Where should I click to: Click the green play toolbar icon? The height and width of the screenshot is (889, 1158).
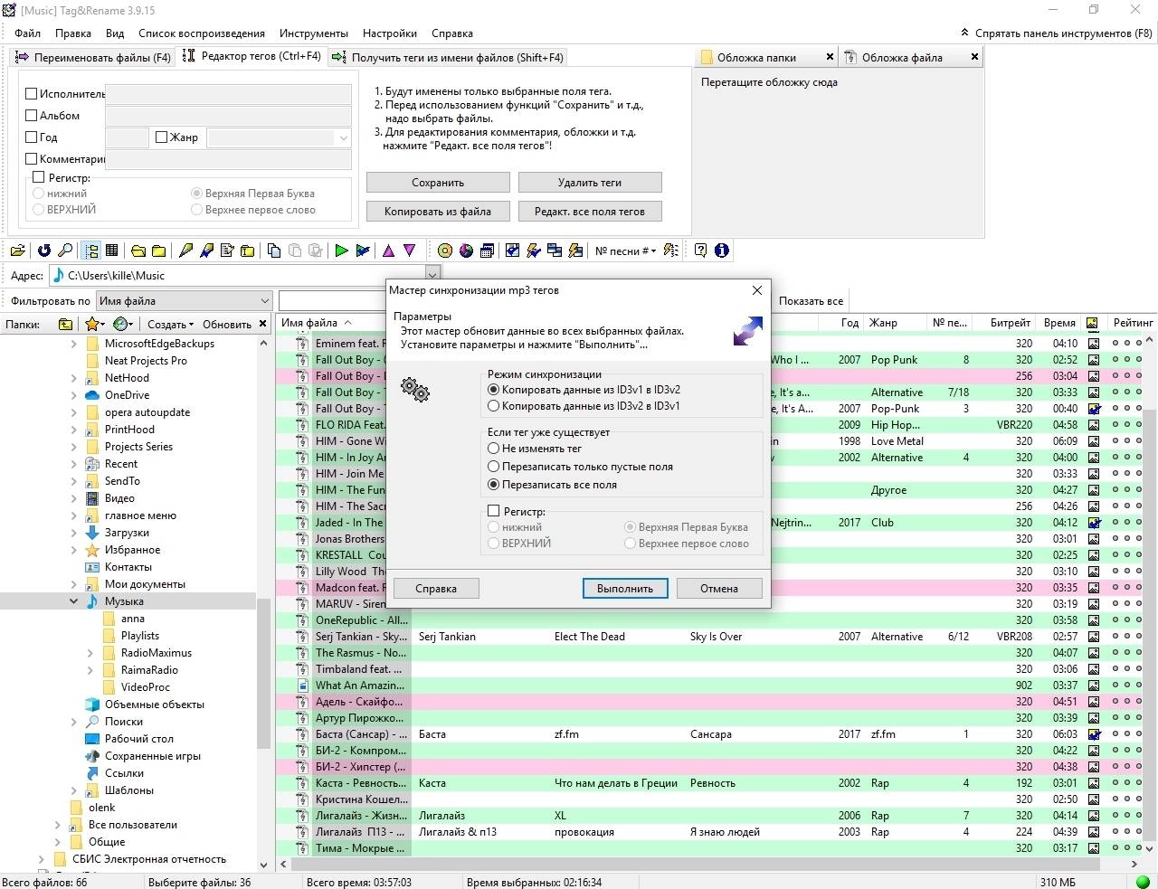coord(341,251)
